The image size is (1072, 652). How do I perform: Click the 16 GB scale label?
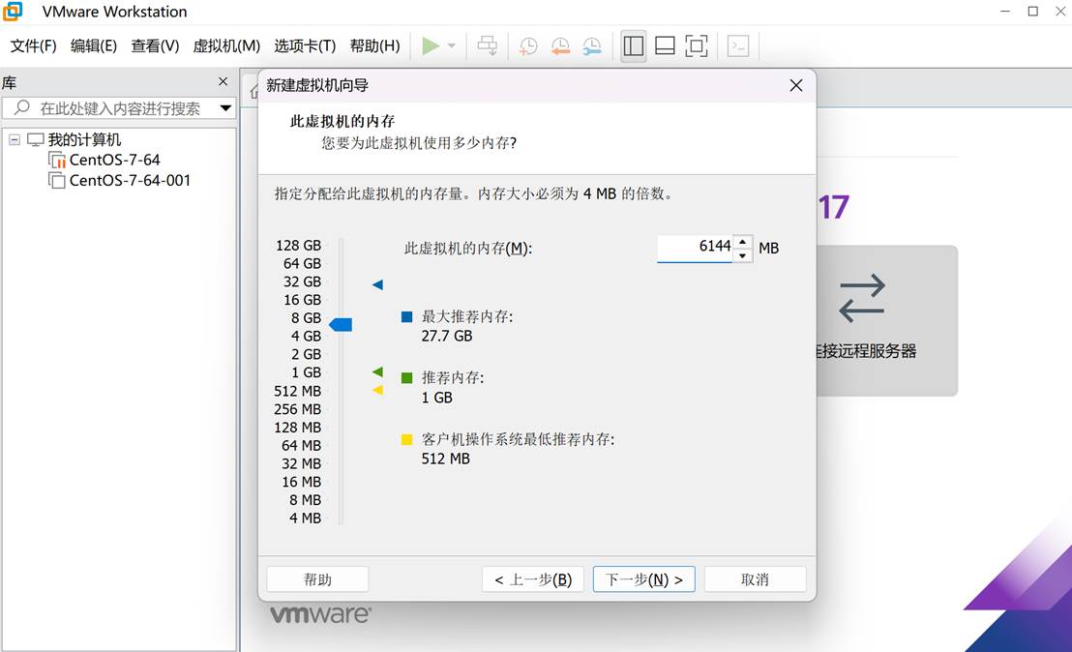pyautogui.click(x=302, y=300)
